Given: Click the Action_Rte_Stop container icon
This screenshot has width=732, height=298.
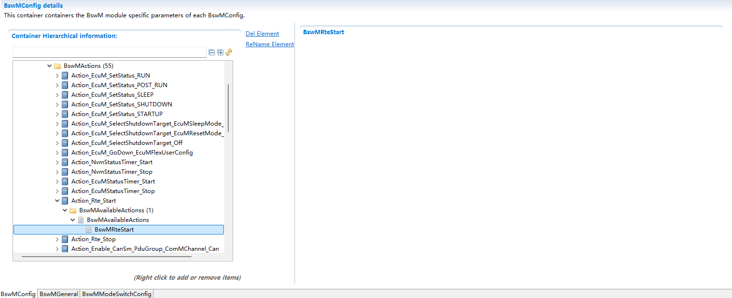Looking at the screenshot, I should click(x=65, y=239).
